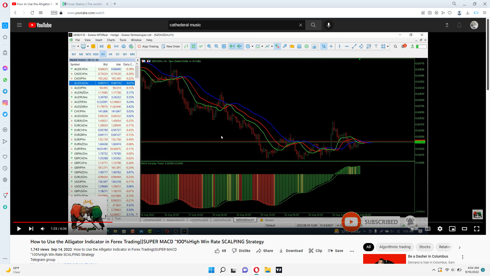
Task: Enter fullscreen video mode
Action: 476,229
